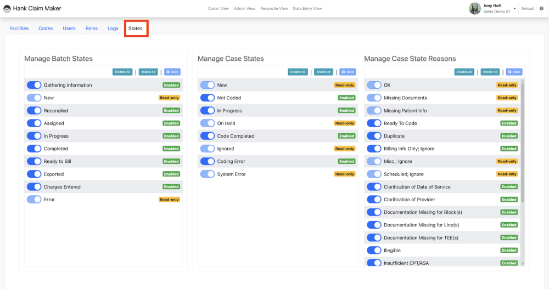The width and height of the screenshot is (549, 289).
Task: Click Enable All in Case State Reasons
Action: (490, 72)
